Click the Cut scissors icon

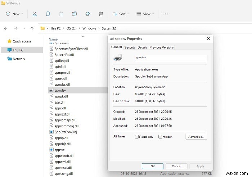[35, 14]
